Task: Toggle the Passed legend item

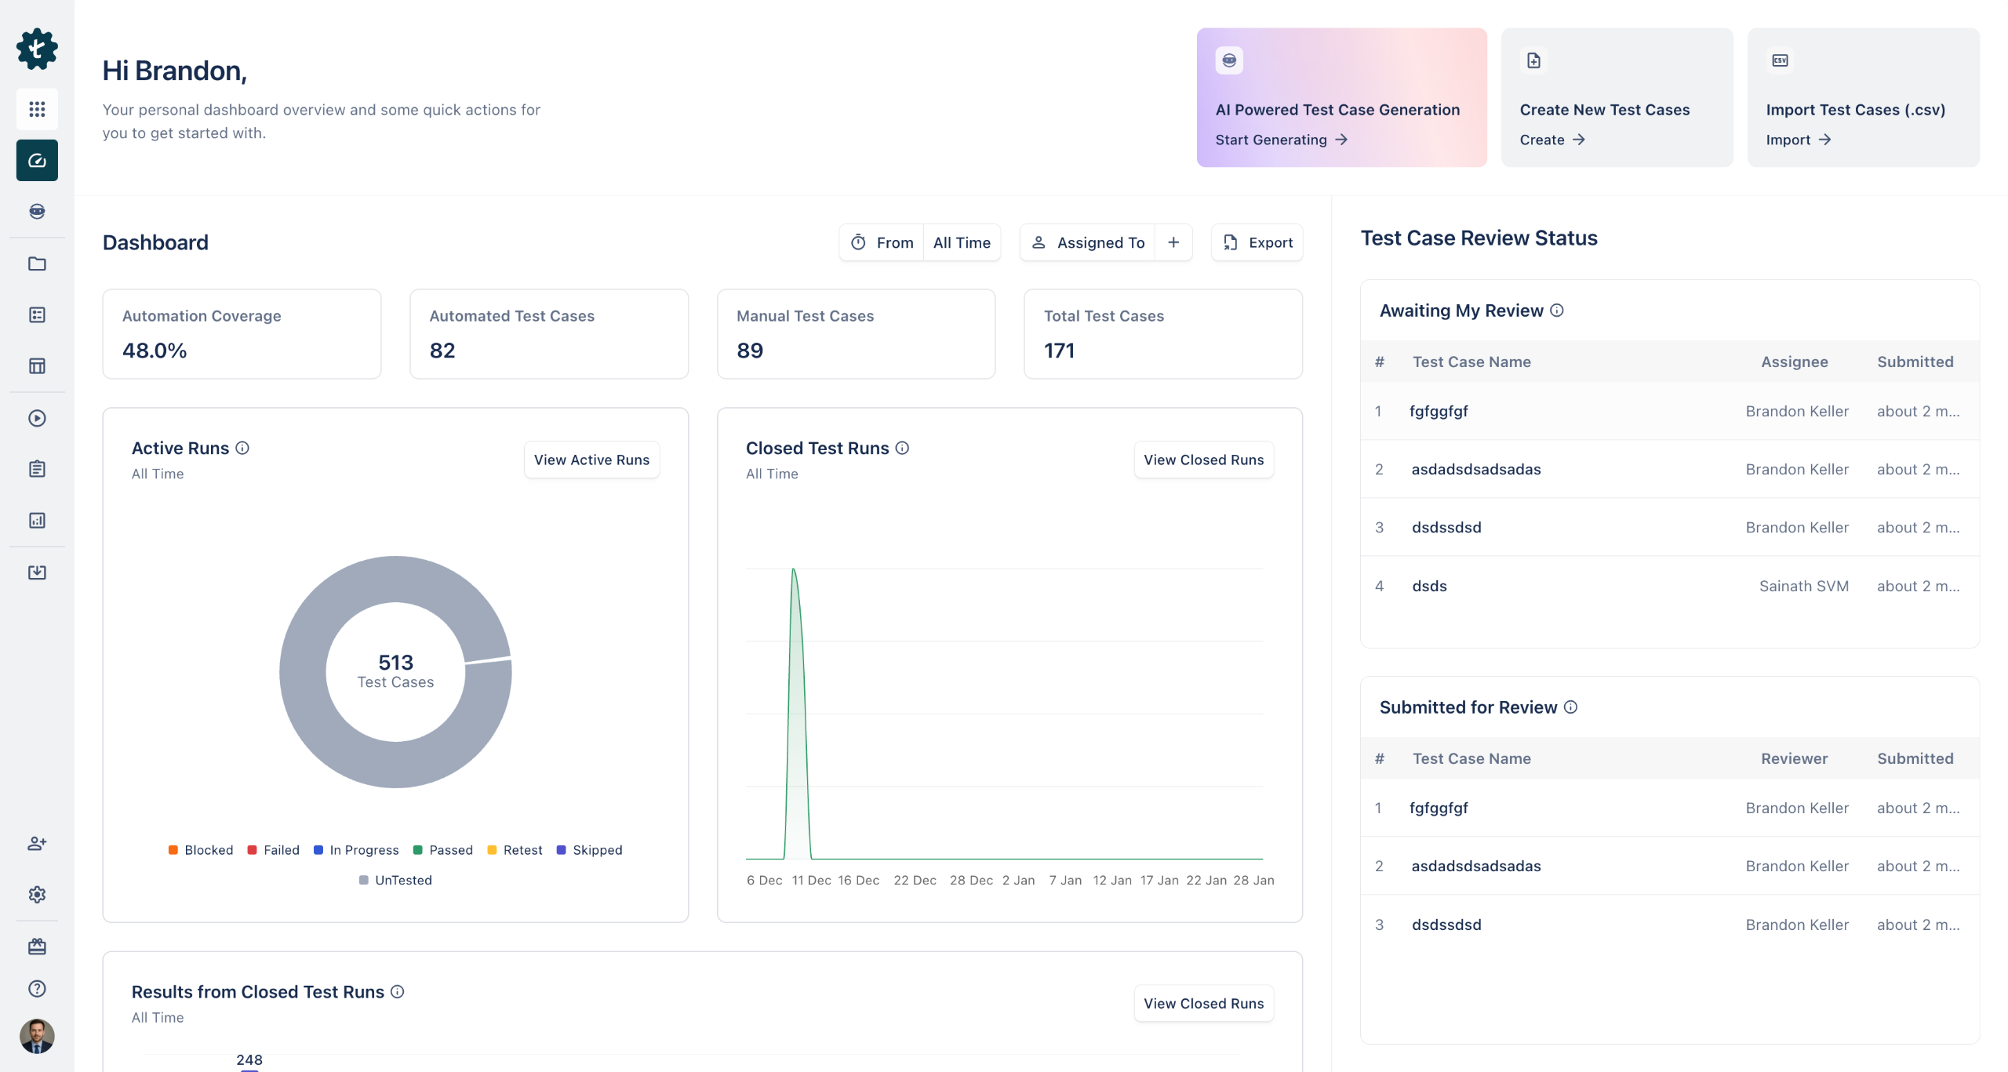Action: (442, 850)
